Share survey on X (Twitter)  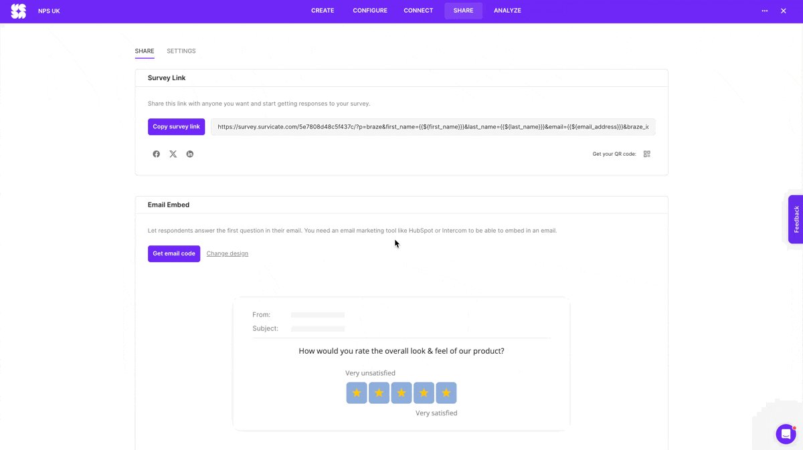[173, 154]
